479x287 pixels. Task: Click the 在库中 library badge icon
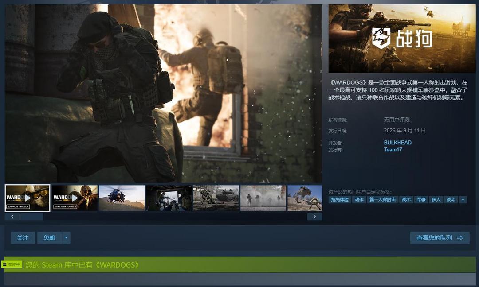tap(12, 264)
